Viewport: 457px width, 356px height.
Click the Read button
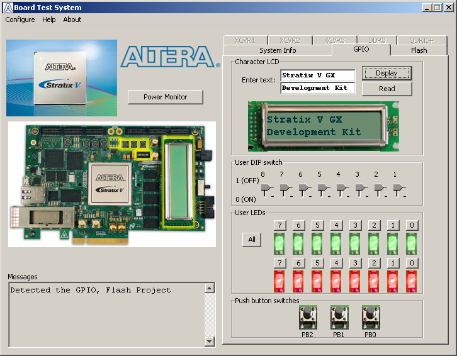386,89
